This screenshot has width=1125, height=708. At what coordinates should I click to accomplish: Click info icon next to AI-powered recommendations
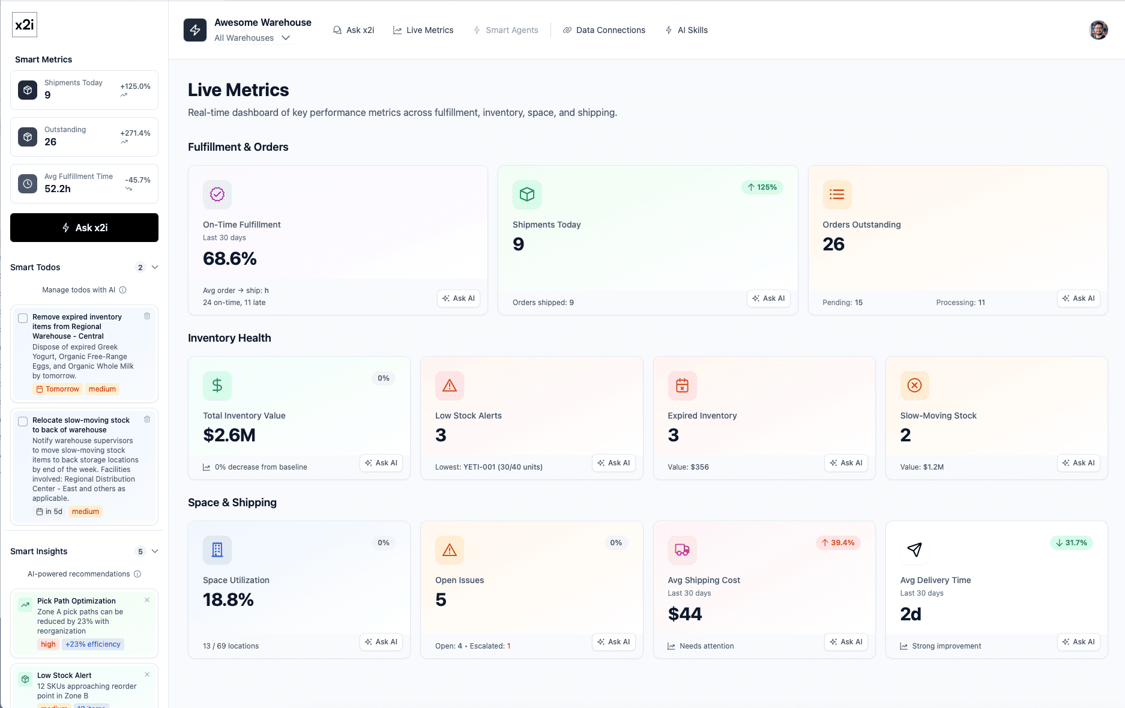pyautogui.click(x=137, y=574)
